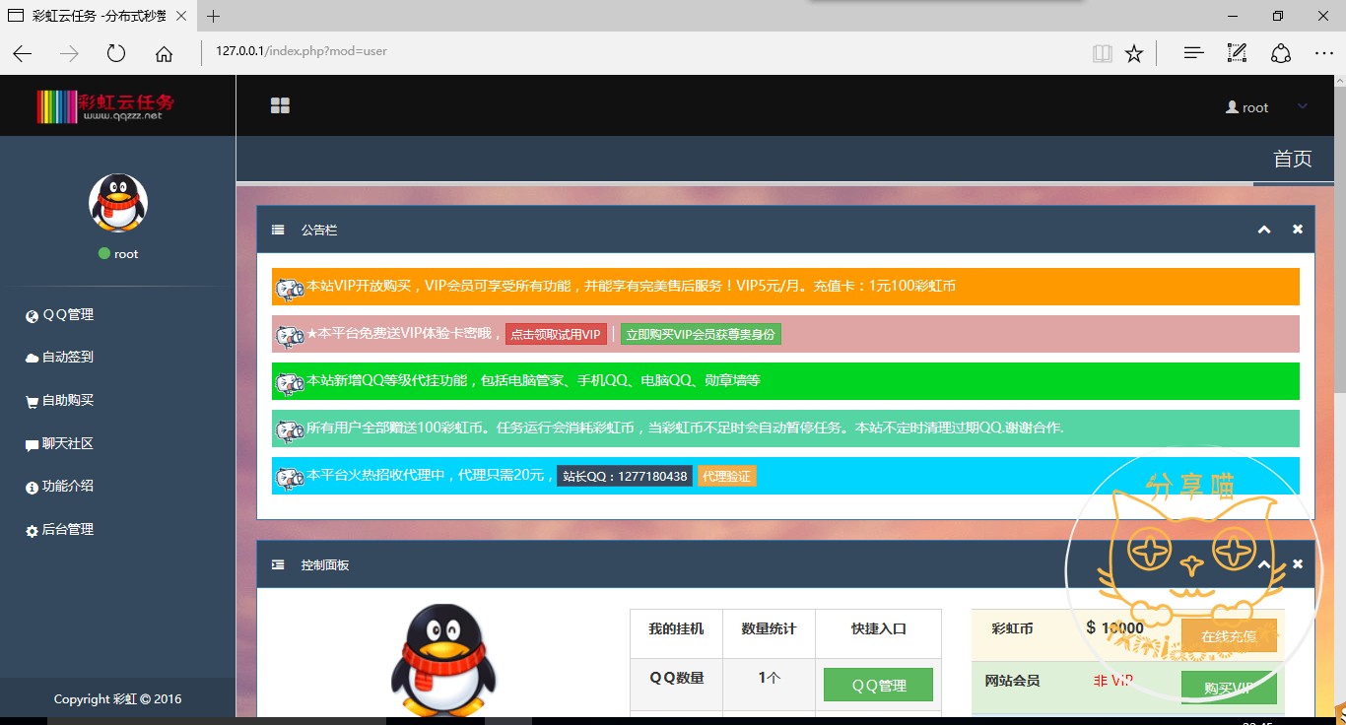Click the orange VIP announcement icon
This screenshot has height=725, width=1346.
tap(290, 288)
